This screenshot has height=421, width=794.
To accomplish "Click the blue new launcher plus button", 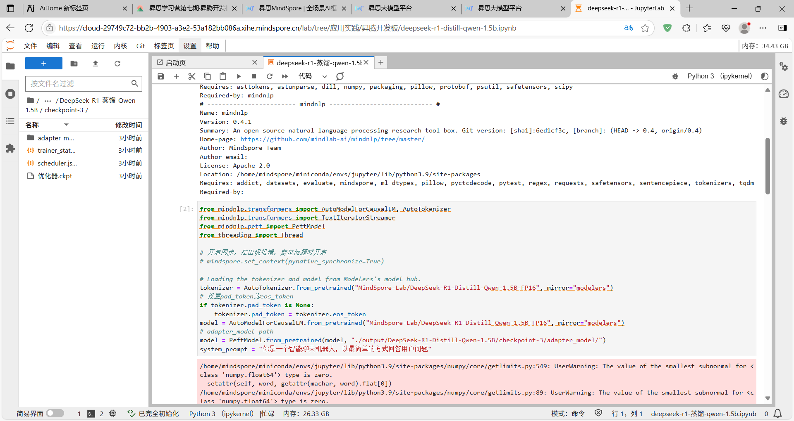I will 44,64.
